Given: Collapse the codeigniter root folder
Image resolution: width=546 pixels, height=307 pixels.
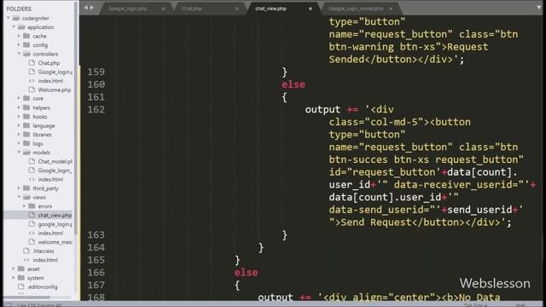Looking at the screenshot, I should point(9,18).
